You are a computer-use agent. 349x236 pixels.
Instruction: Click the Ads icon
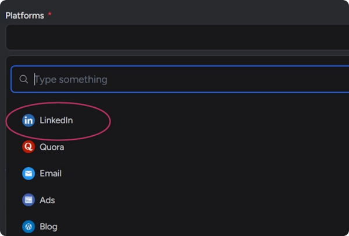point(29,200)
